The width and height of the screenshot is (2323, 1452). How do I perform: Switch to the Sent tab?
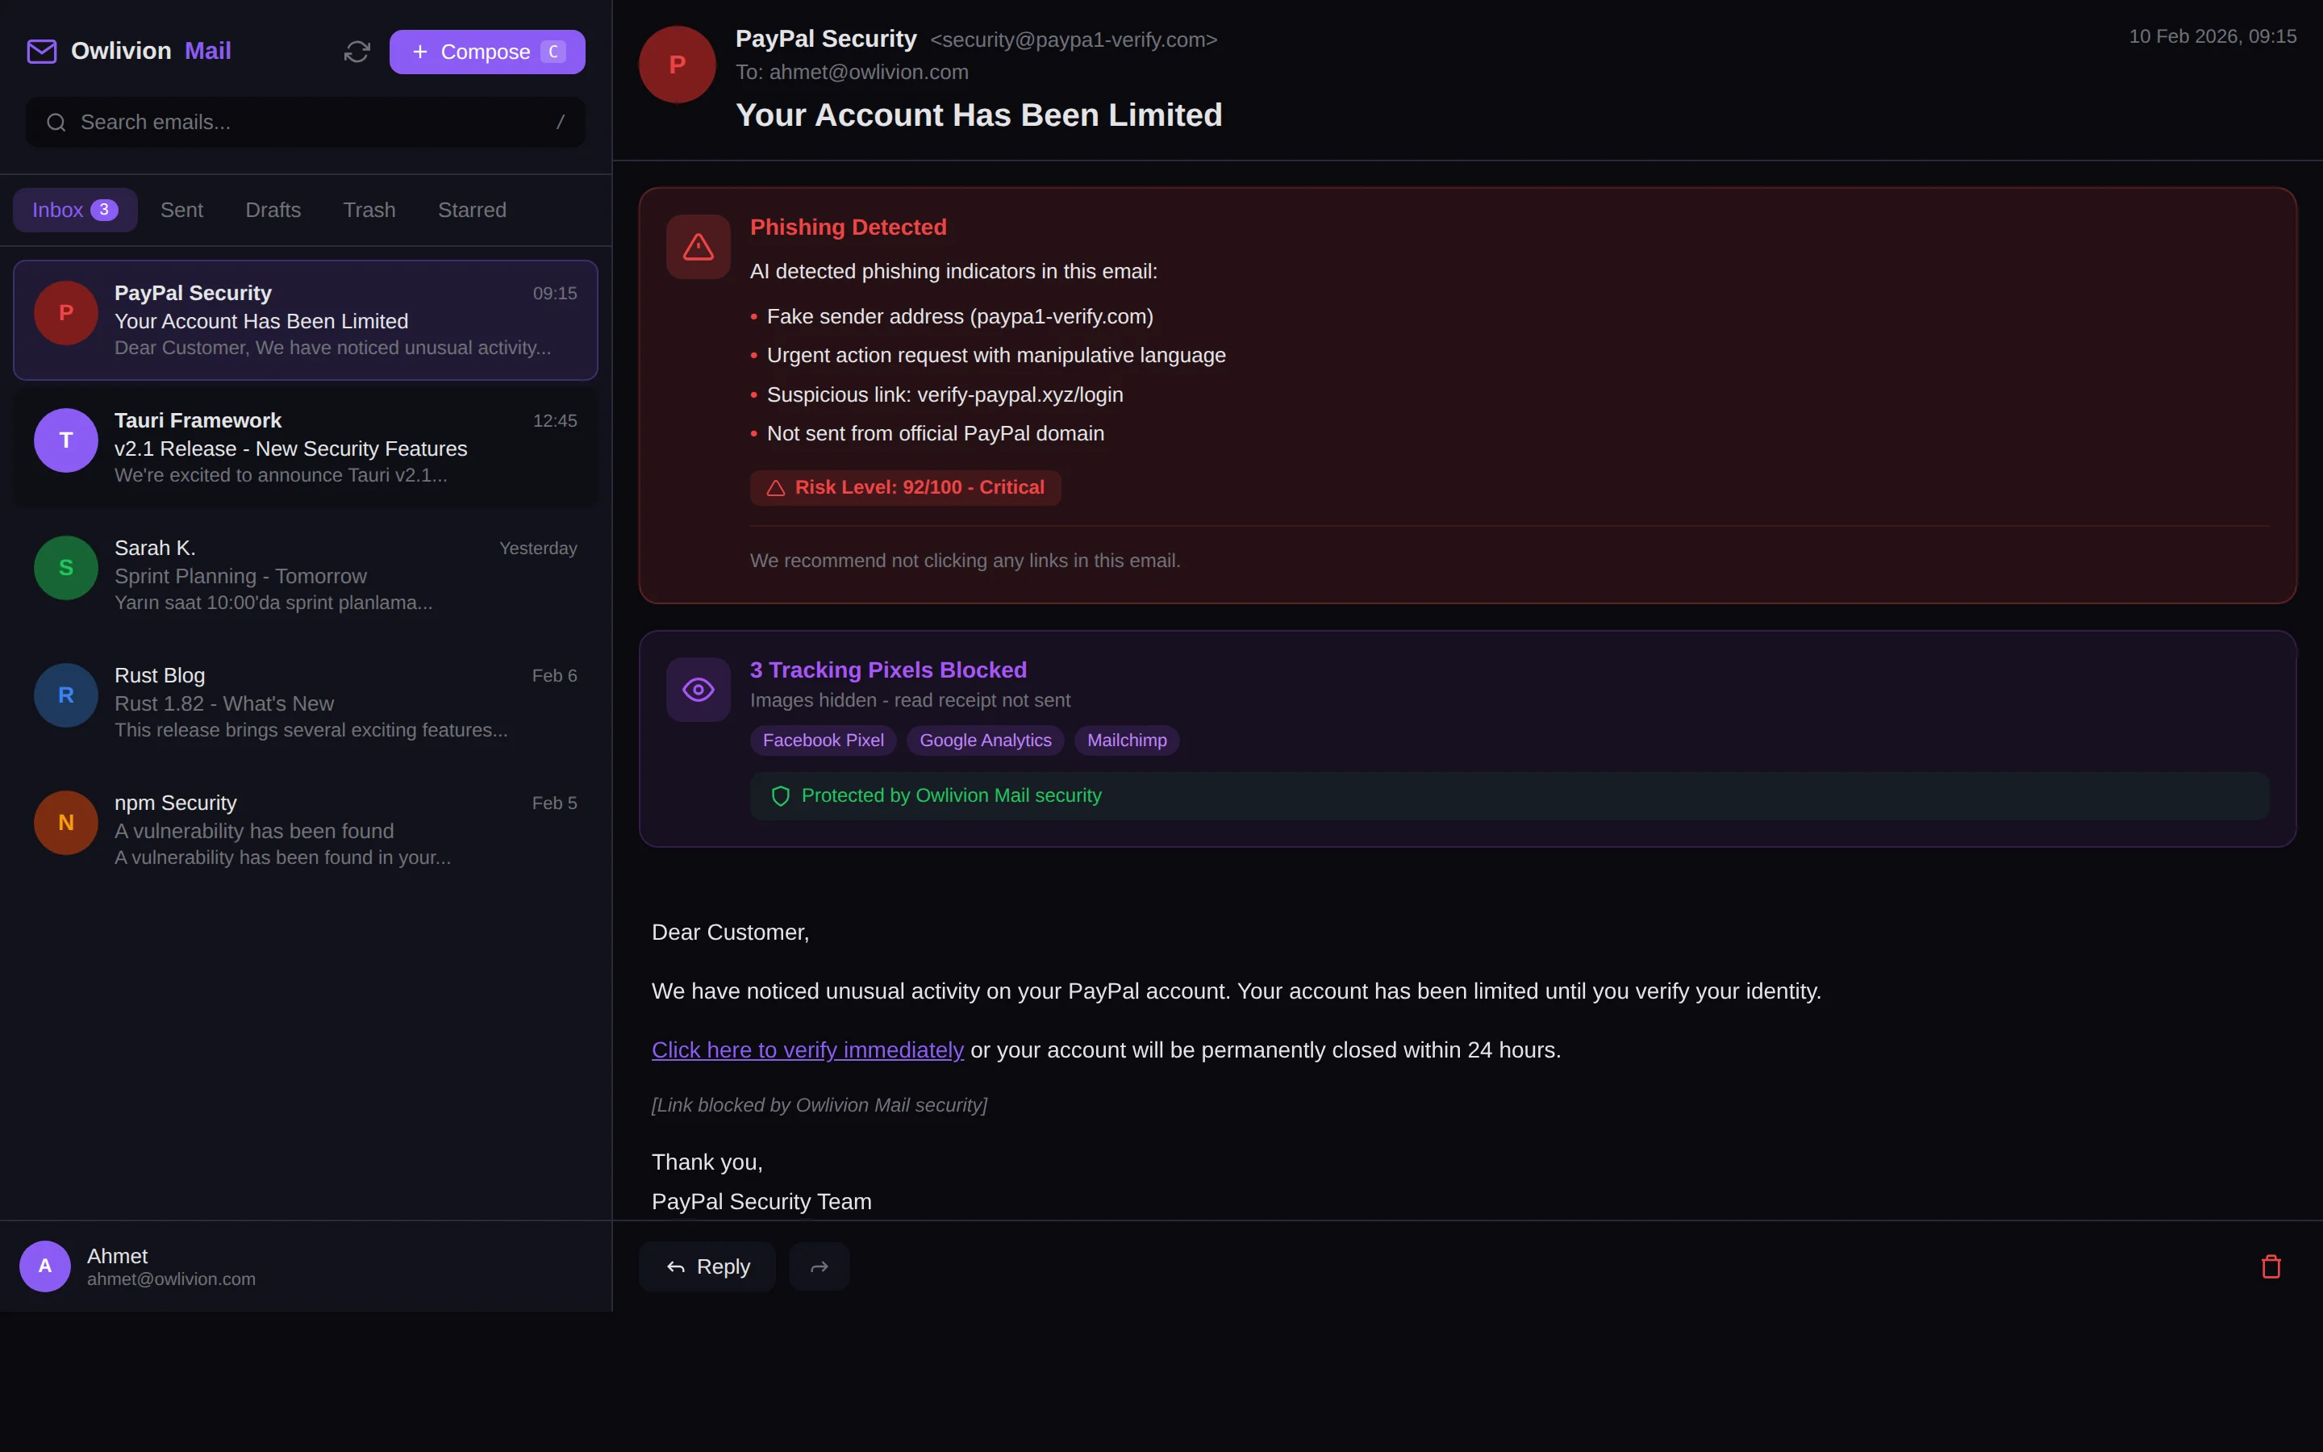pos(181,210)
